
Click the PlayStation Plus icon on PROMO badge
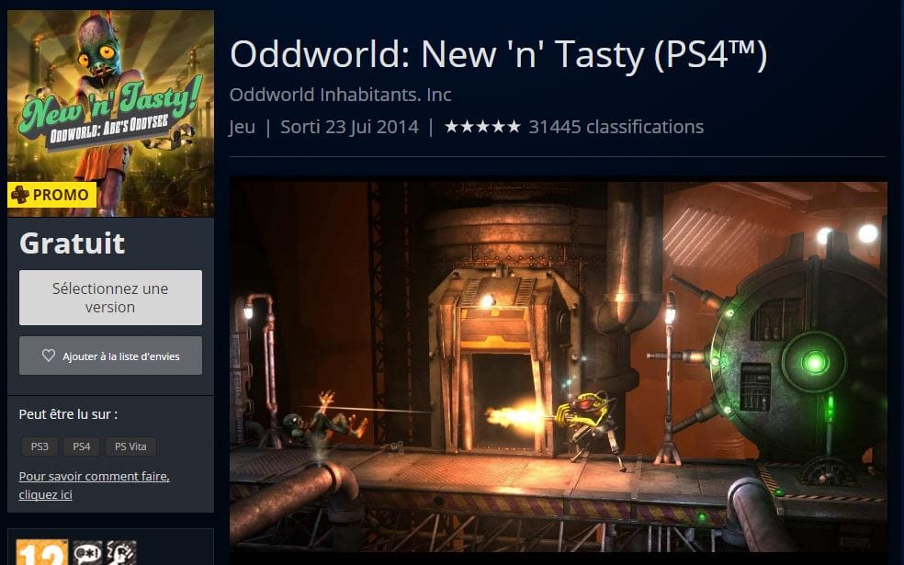tap(20, 195)
